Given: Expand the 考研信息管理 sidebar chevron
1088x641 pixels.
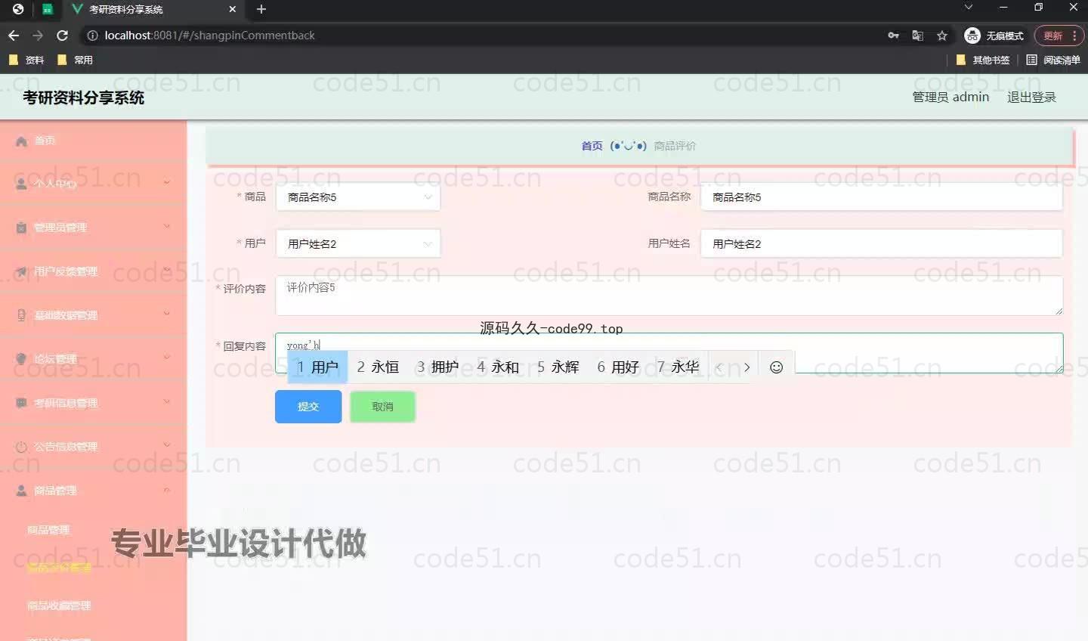Looking at the screenshot, I should click(167, 401).
